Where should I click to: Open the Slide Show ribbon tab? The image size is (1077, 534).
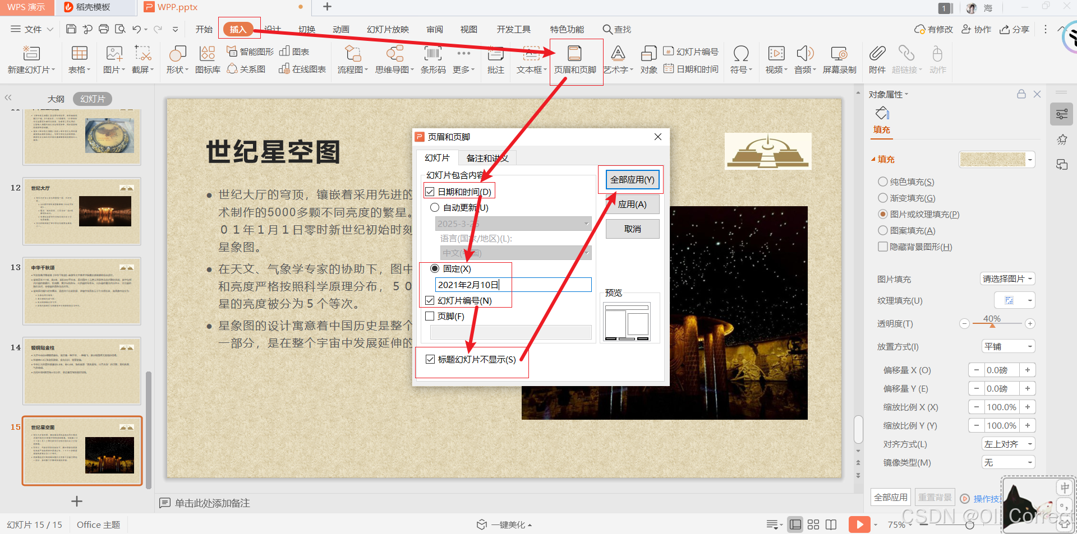[x=388, y=29]
